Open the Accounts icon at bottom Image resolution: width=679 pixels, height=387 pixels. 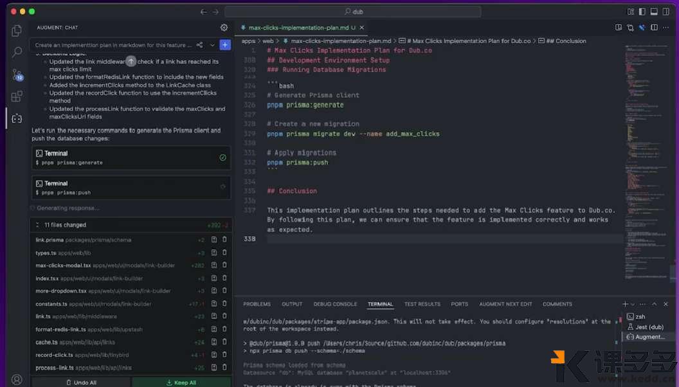point(17,380)
